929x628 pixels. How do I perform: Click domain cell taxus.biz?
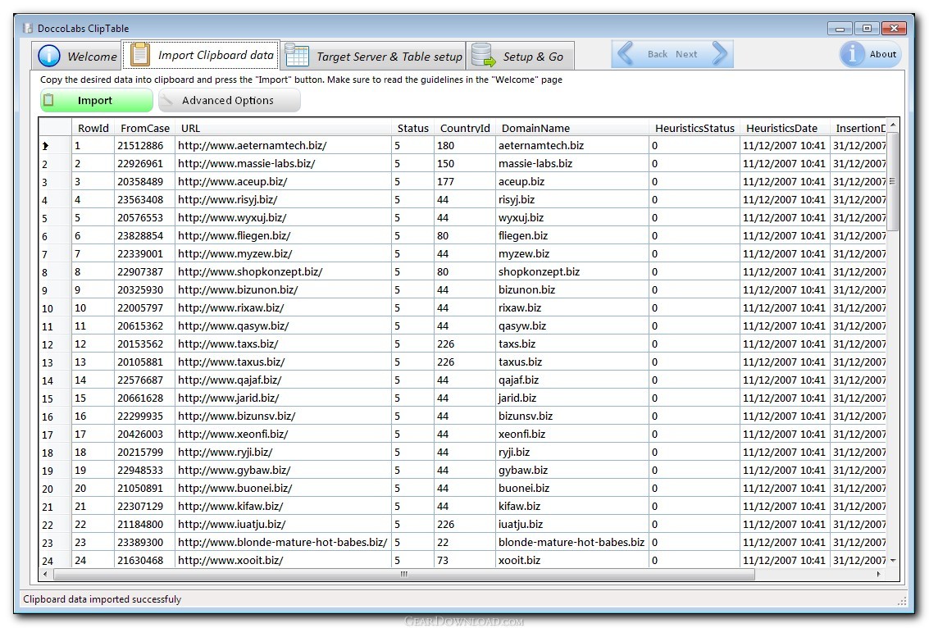tap(572, 362)
